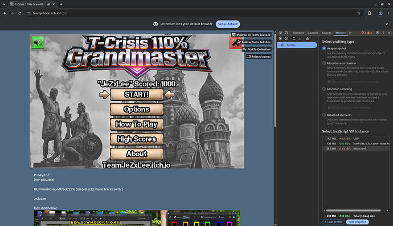Start recording heap profile (record icon)
The image size is (393, 226).
[280, 38]
